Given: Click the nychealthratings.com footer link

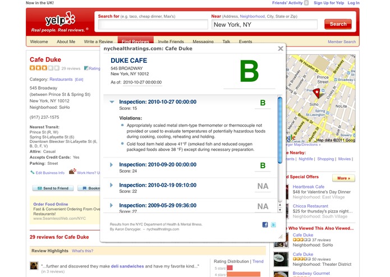Looking at the screenshot, I should 163,229.
